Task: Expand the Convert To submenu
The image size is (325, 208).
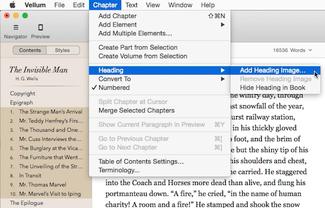Action: 160,79
